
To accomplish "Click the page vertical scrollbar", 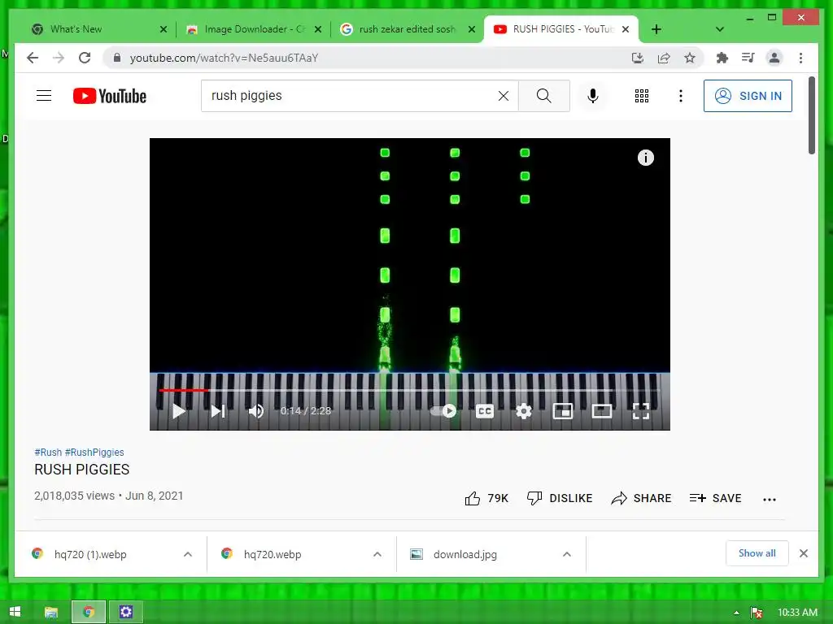I will point(811,115).
